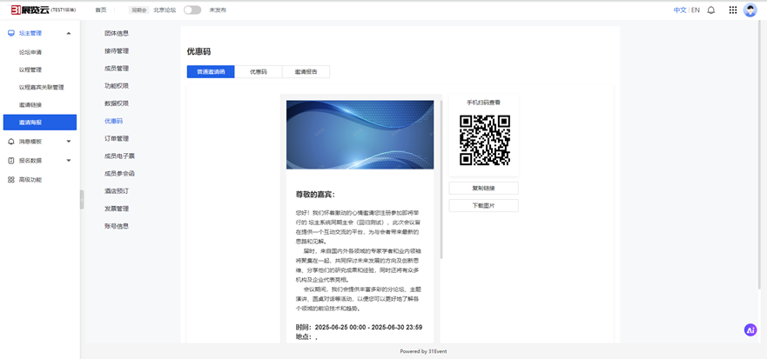Click the invitation preview scrollbar
767x359 pixels.
point(441,179)
